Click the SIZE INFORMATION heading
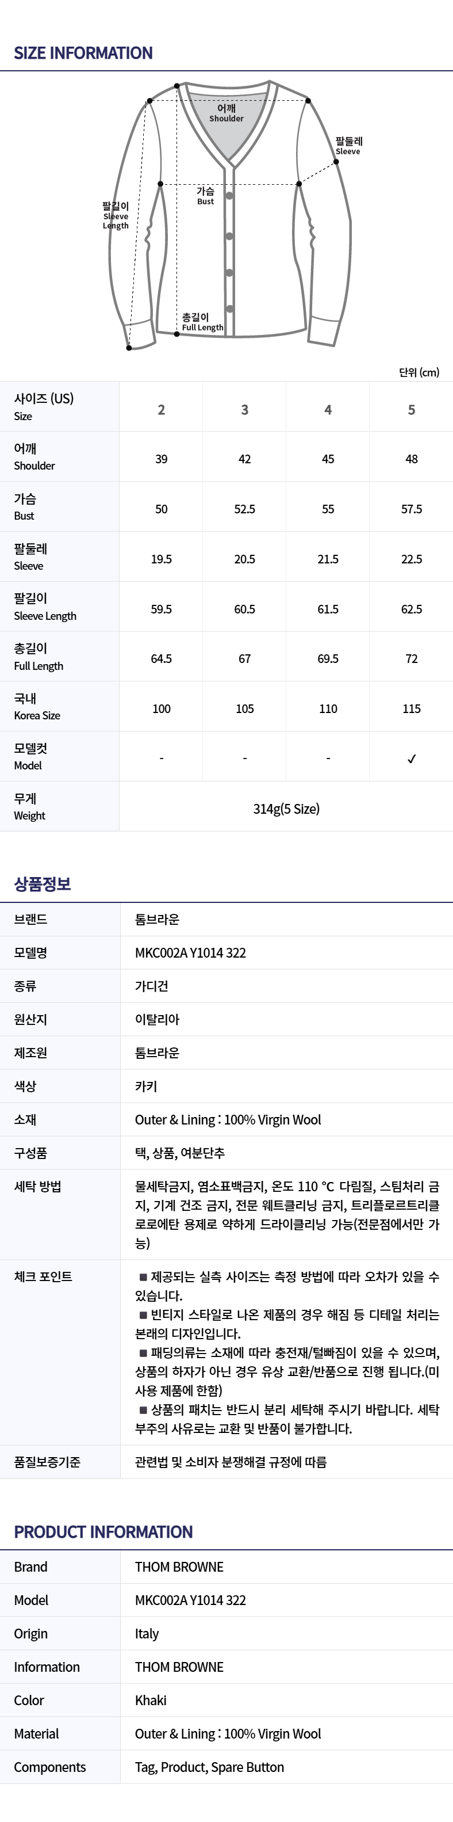The image size is (453, 1822). 83,53
